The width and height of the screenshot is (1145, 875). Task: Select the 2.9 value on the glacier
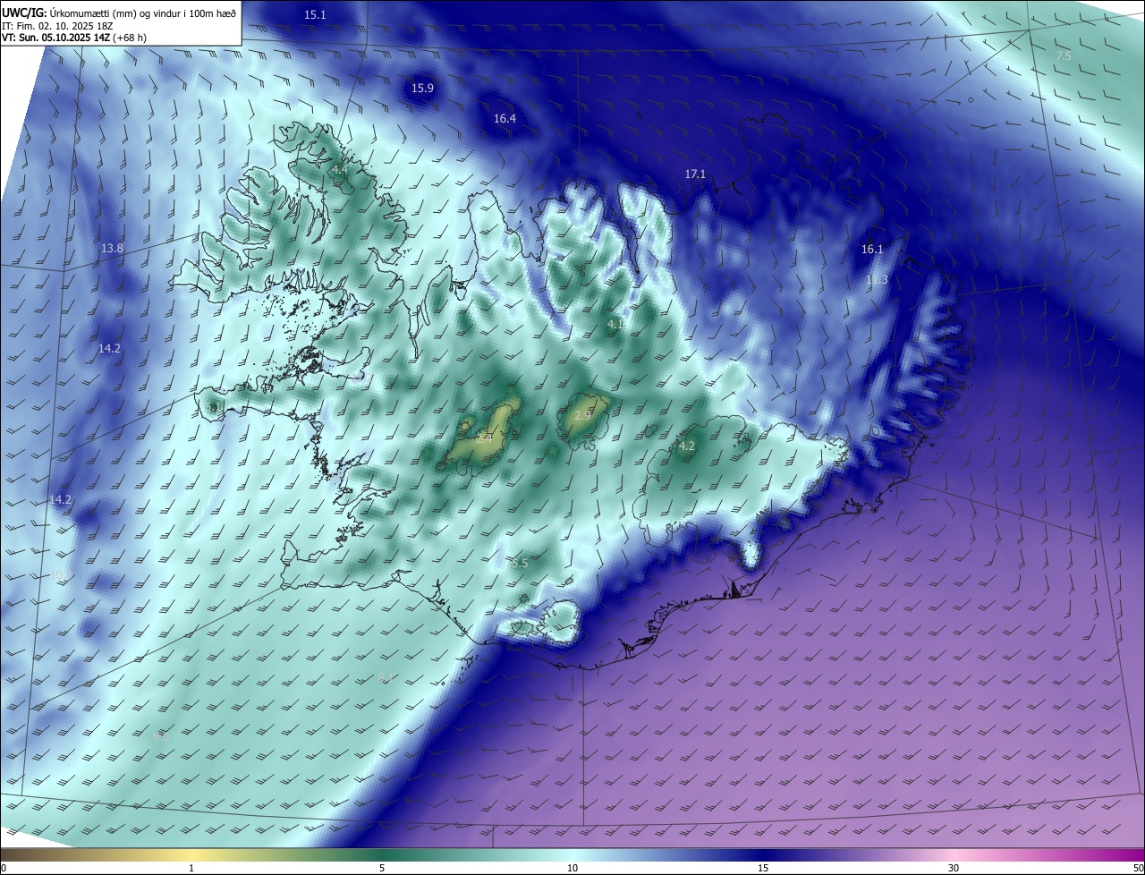[x=582, y=416]
